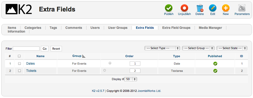Click the order field of Dates row
The width and height of the screenshot is (253, 98).
point(135,64)
